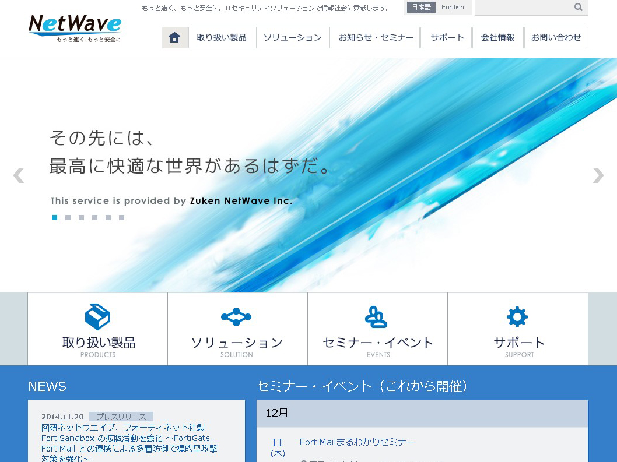Jump to the last carousel indicator dot
The width and height of the screenshot is (617, 462).
click(x=121, y=218)
